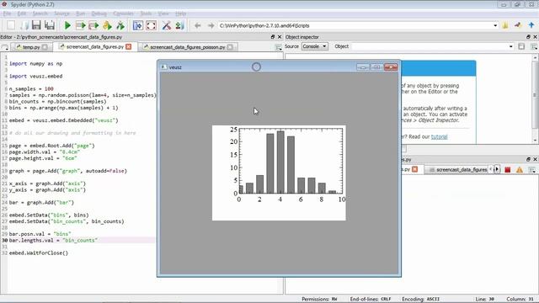The image size is (539, 303).
Task: Close the console pane
Action: [536, 159]
